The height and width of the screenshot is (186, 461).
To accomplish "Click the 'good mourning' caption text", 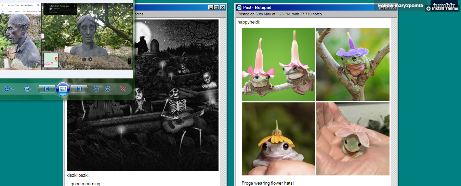I will (x=85, y=184).
